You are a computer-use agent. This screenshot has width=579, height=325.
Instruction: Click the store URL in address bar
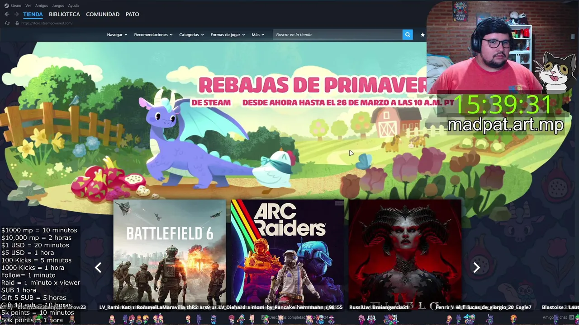[x=47, y=23]
